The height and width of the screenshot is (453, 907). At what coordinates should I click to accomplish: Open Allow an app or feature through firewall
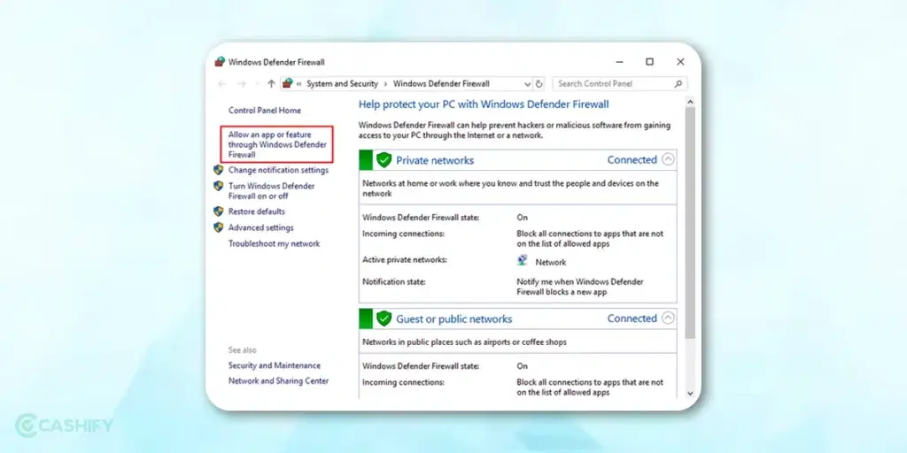tap(277, 144)
